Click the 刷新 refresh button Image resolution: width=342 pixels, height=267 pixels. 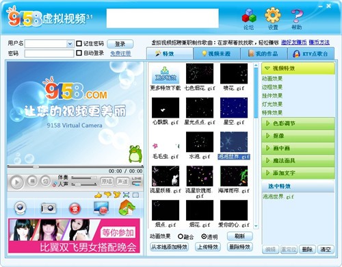[240, 236]
